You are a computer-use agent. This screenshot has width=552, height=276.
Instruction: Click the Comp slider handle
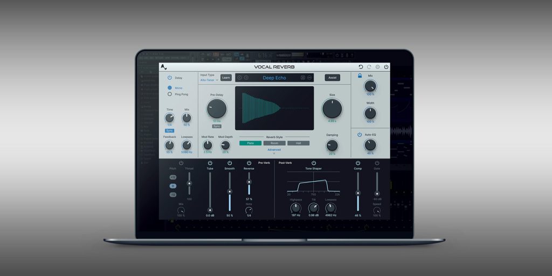click(358, 193)
